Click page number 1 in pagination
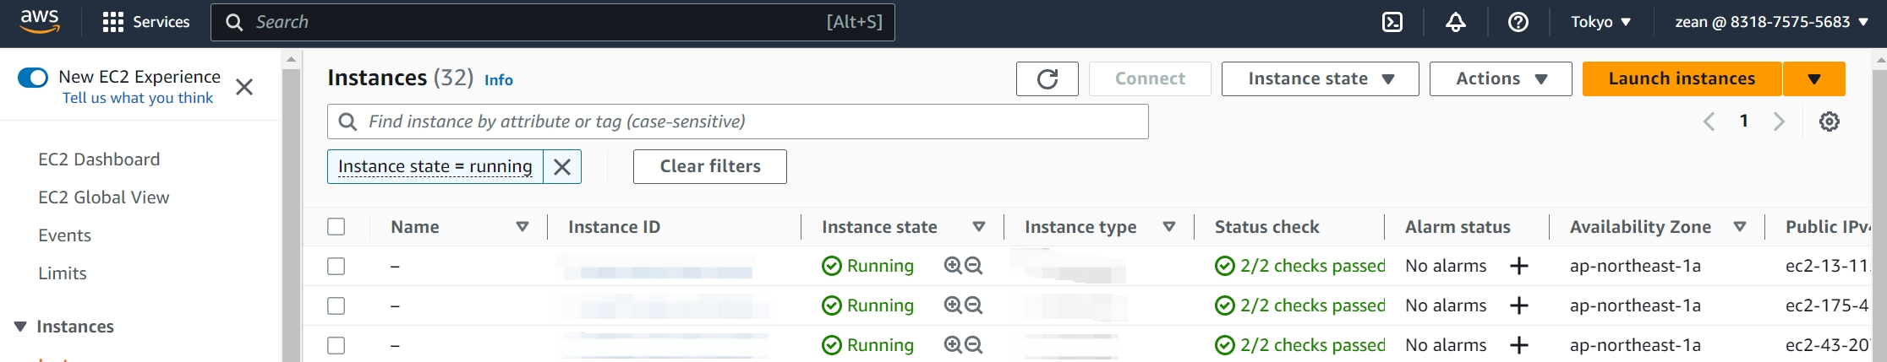 tap(1743, 121)
